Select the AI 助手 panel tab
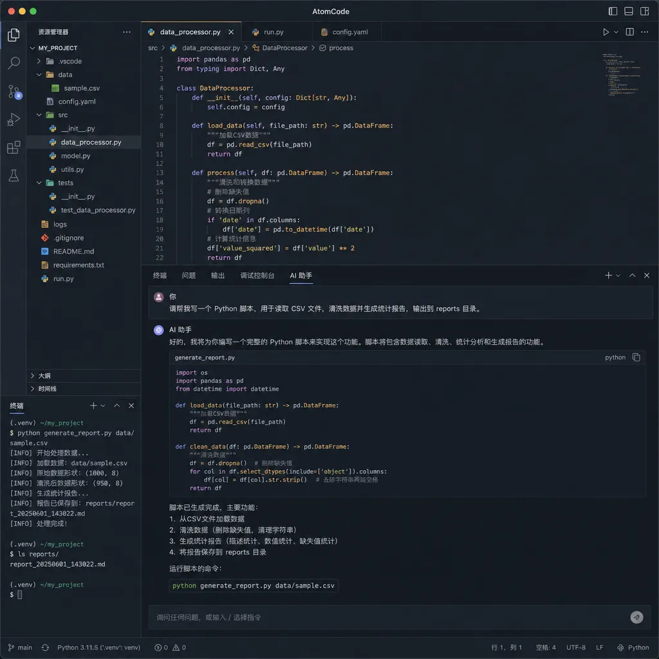This screenshot has height=659, width=659. coord(301,275)
